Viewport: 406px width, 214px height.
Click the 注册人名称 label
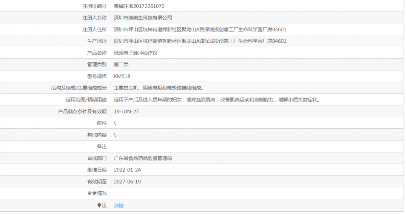[94, 18]
